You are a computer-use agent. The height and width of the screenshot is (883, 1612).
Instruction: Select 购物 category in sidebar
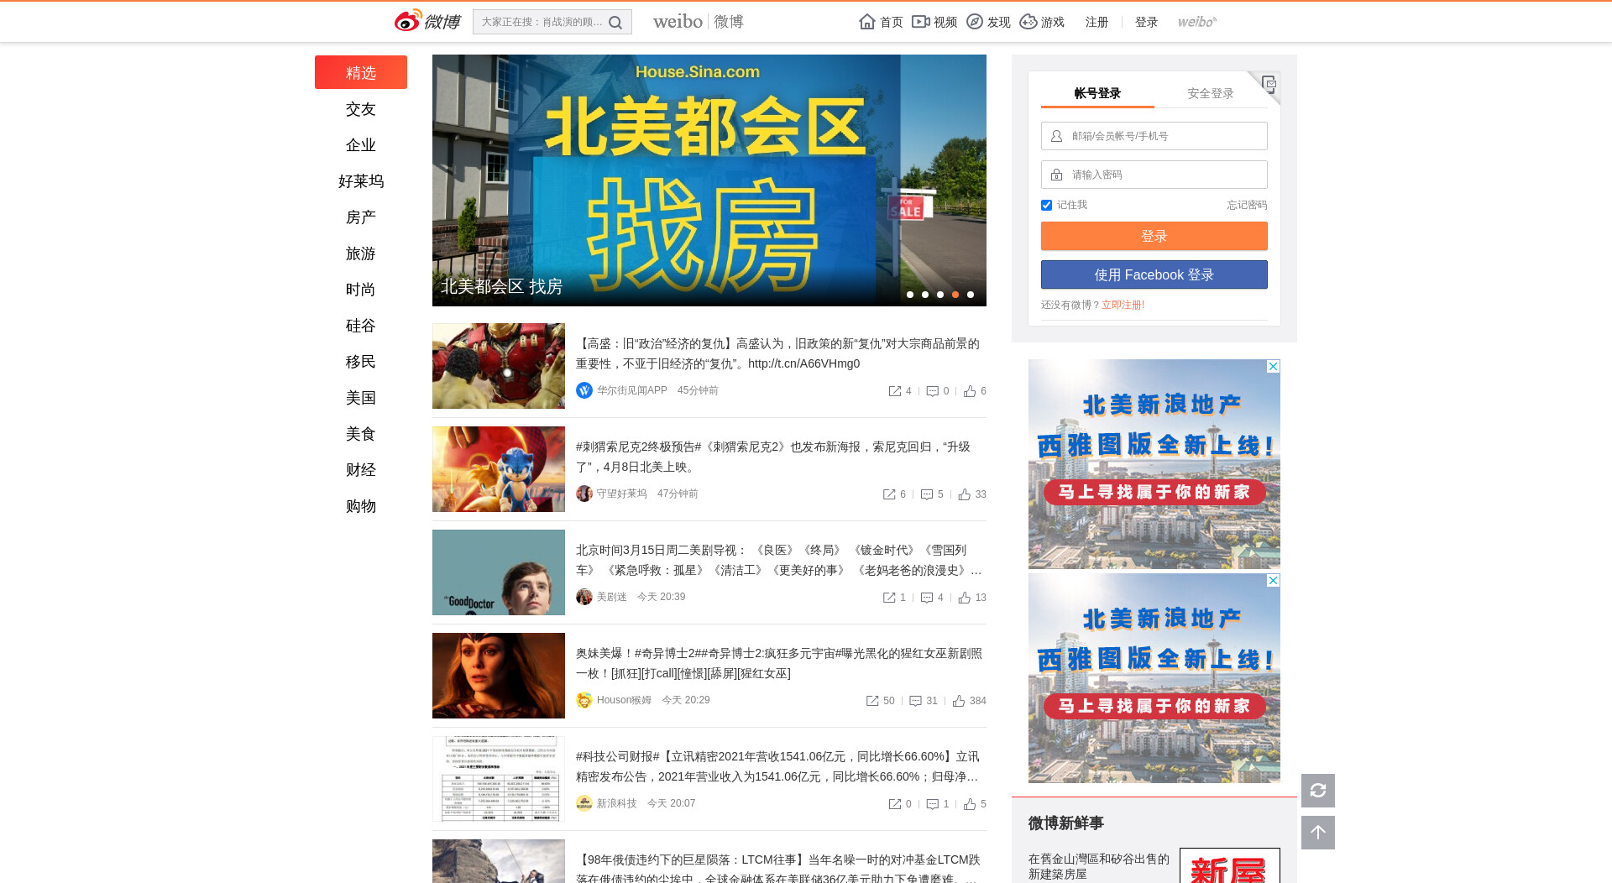[x=361, y=506]
